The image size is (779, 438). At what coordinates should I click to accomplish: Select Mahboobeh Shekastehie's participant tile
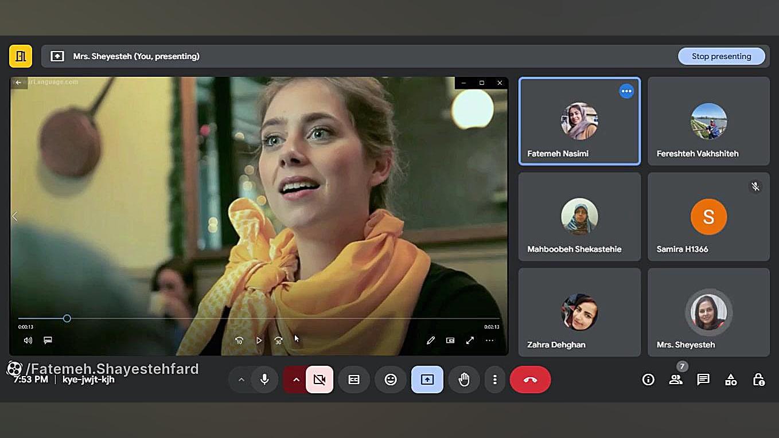click(x=579, y=217)
